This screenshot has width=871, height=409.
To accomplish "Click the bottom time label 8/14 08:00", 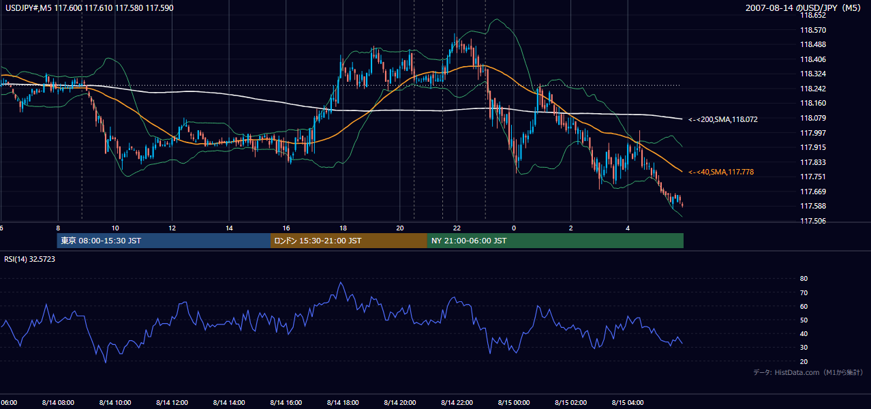I will point(57,403).
